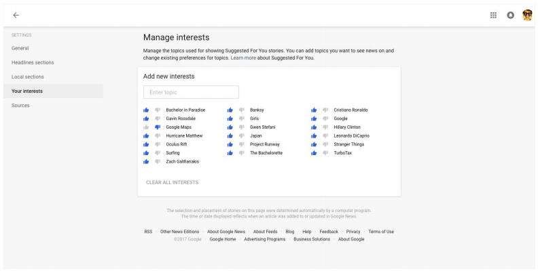Thumbs up Oculus Rift
This screenshot has width=540, height=273.
click(x=145, y=144)
